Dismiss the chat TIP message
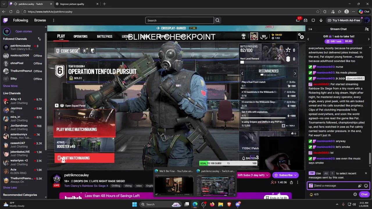372x209 pixels. (366, 173)
